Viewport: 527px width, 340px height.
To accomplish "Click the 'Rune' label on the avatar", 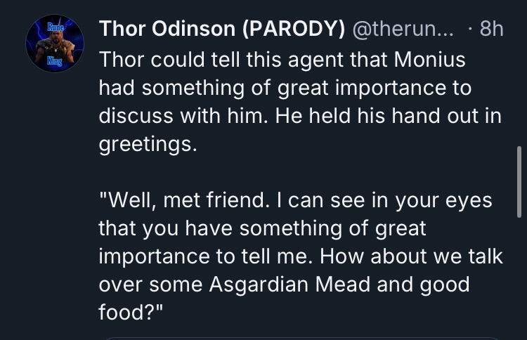I will pyautogui.click(x=56, y=27).
